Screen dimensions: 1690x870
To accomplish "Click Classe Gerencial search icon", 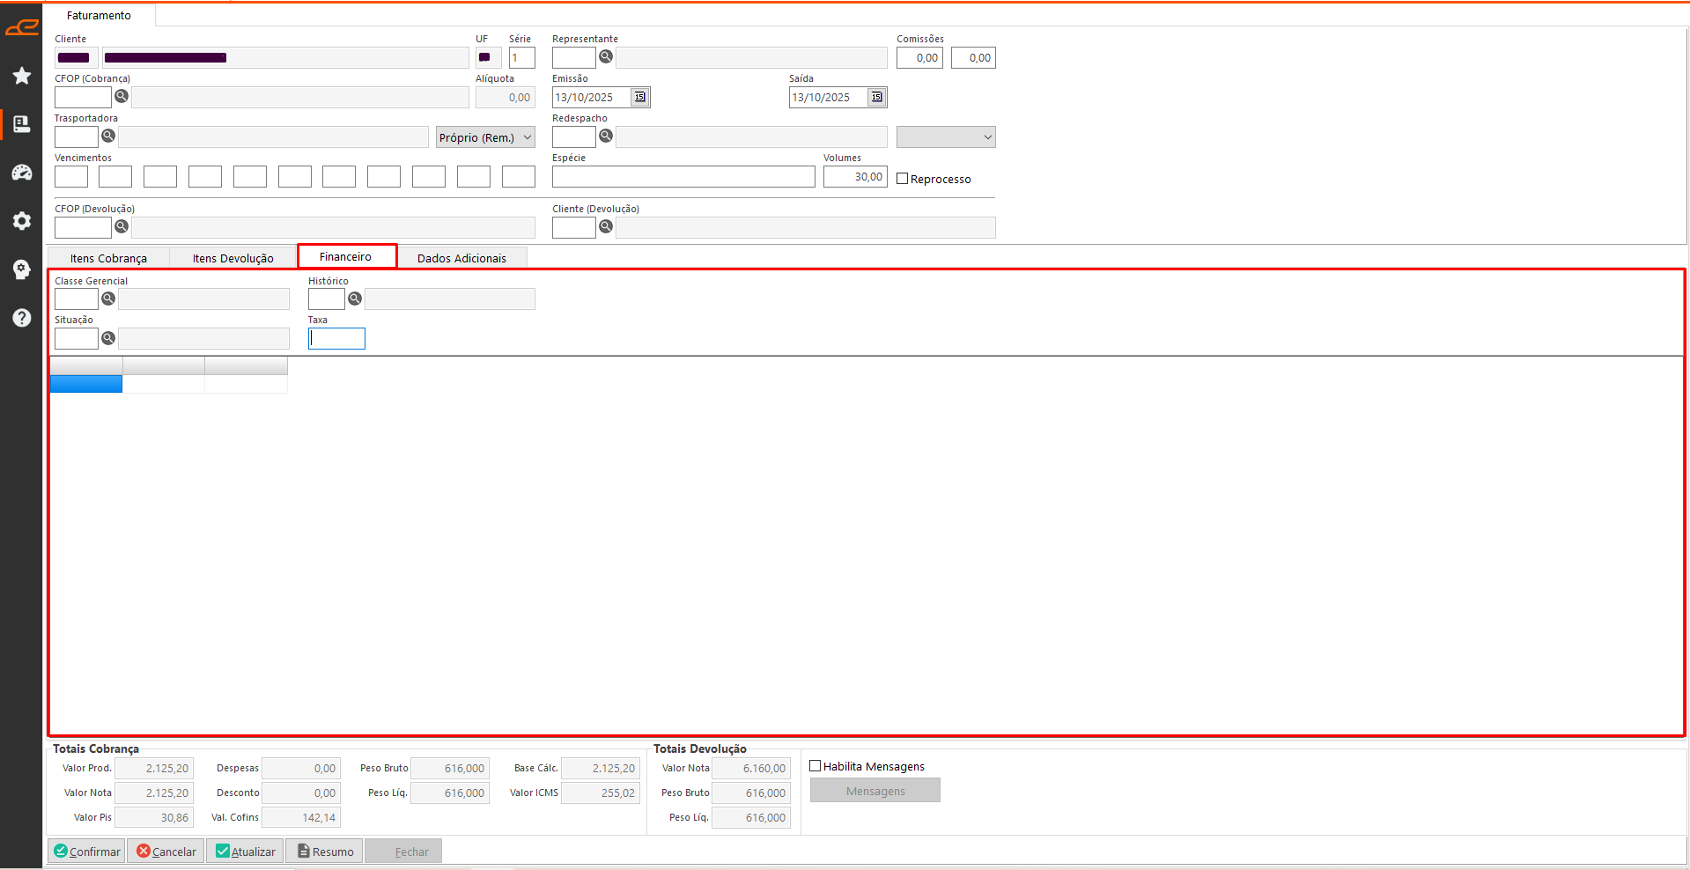I will 108,299.
